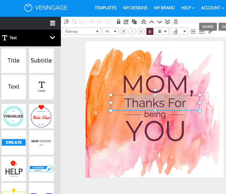
Task: Open the hamburger menu in the sidebar
Action: [x=52, y=23]
